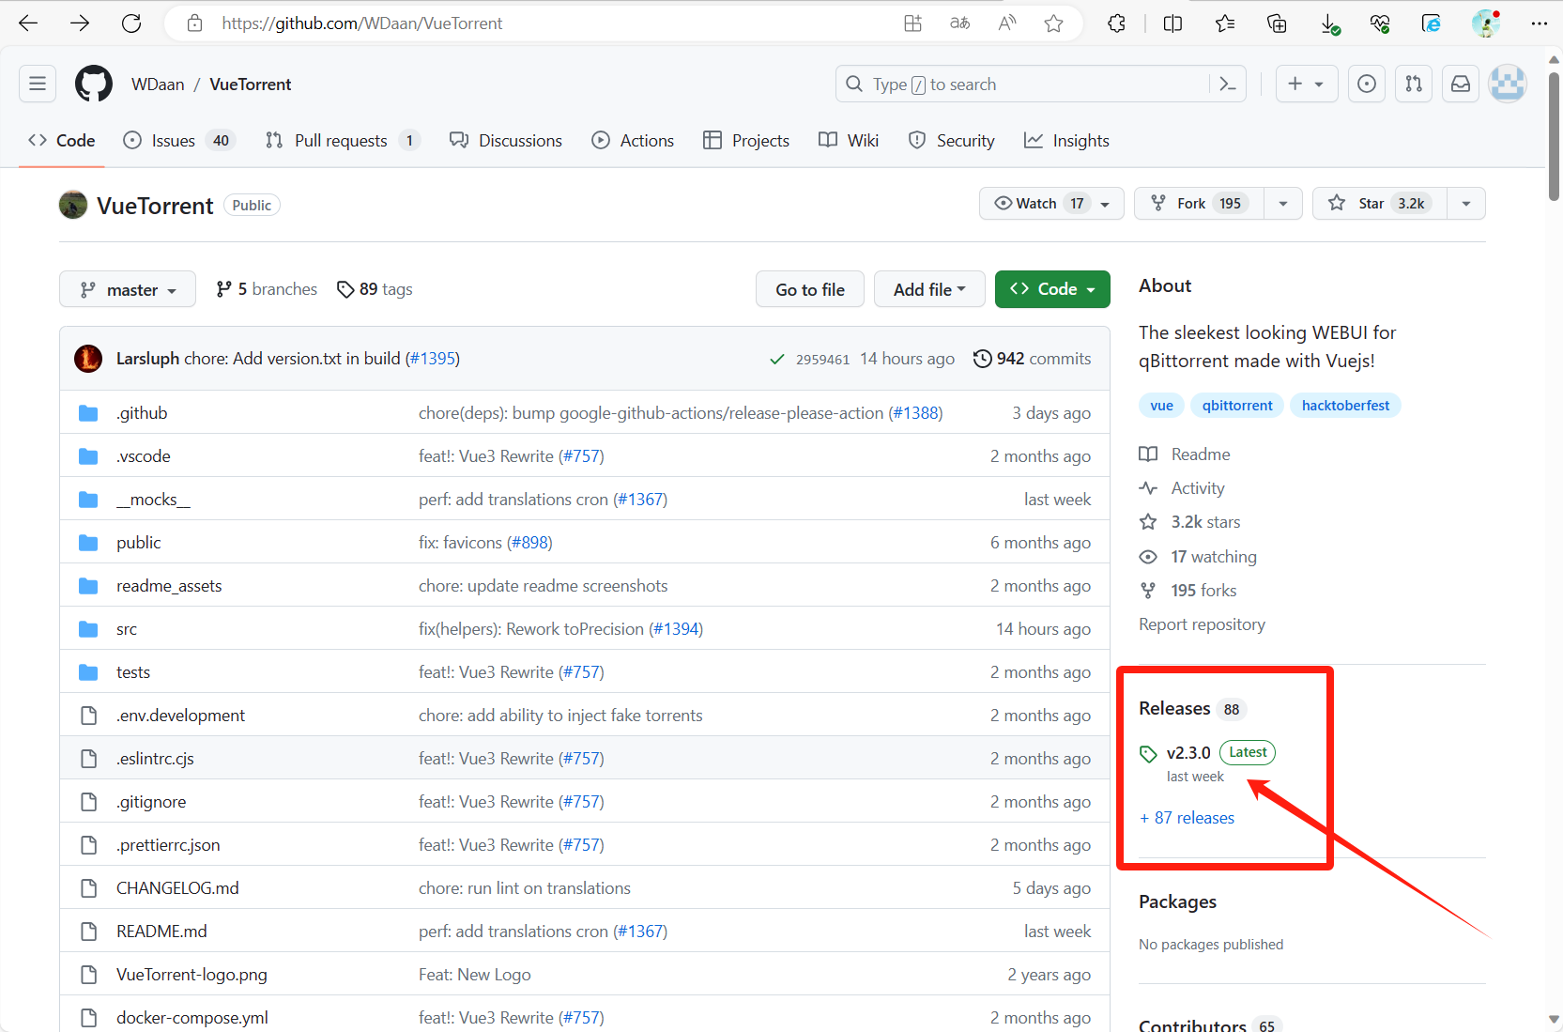Click the Go to file button
1563x1032 pixels.
810,289
